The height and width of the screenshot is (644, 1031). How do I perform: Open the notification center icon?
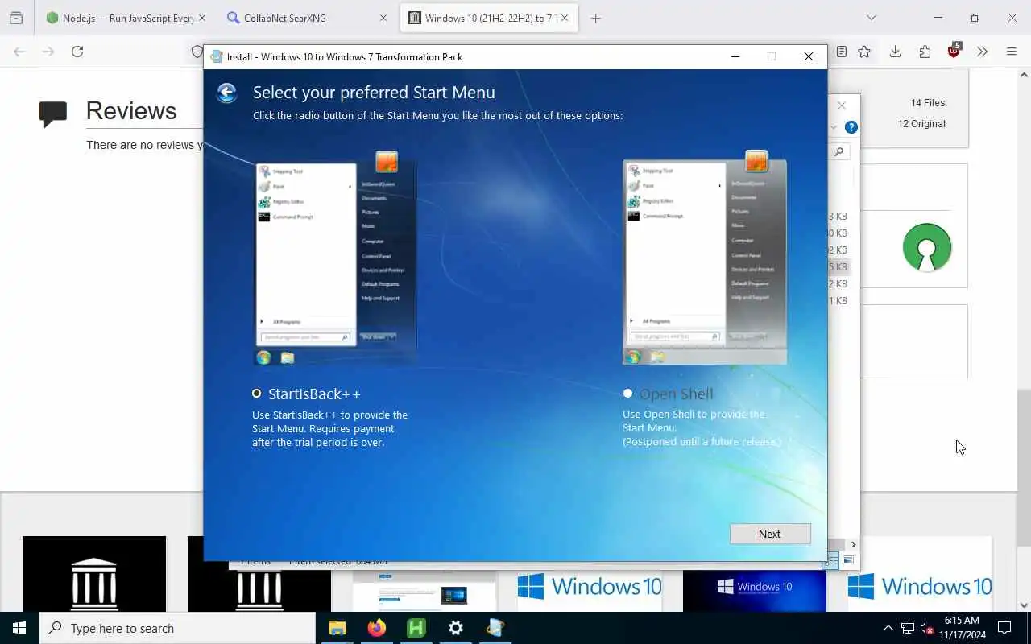coord(1004,628)
